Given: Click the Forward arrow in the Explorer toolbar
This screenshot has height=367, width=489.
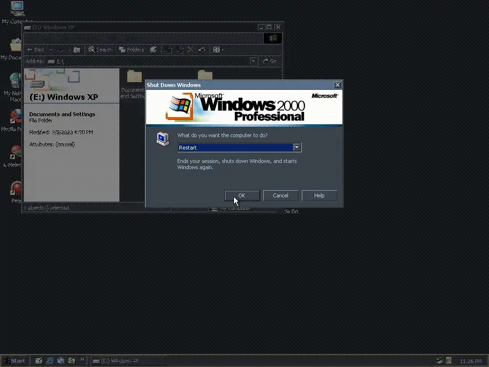Looking at the screenshot, I should [x=60, y=50].
